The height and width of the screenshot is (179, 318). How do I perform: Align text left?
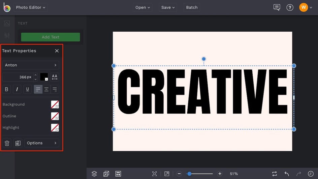tap(38, 89)
